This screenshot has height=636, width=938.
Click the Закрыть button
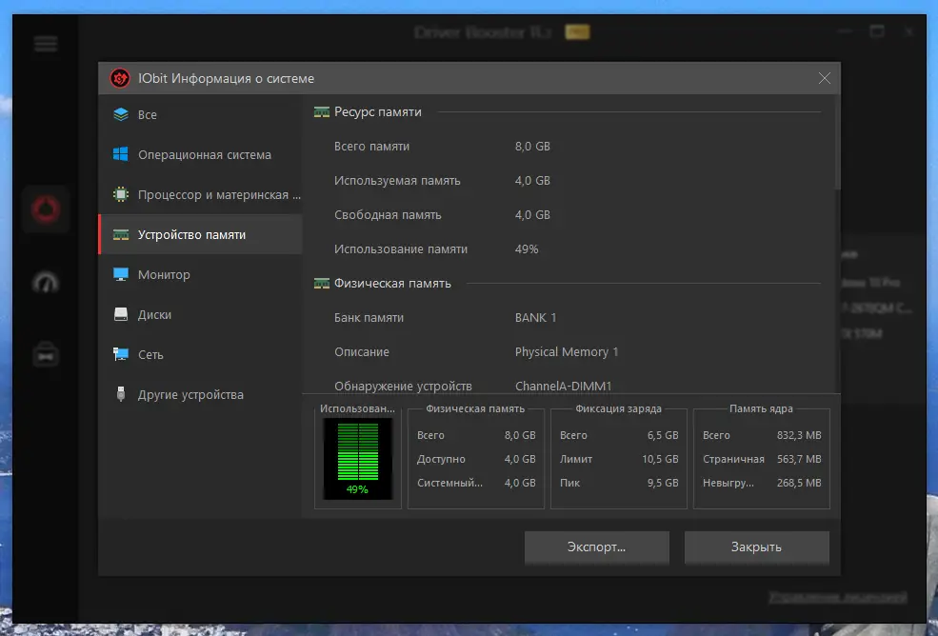[756, 547]
